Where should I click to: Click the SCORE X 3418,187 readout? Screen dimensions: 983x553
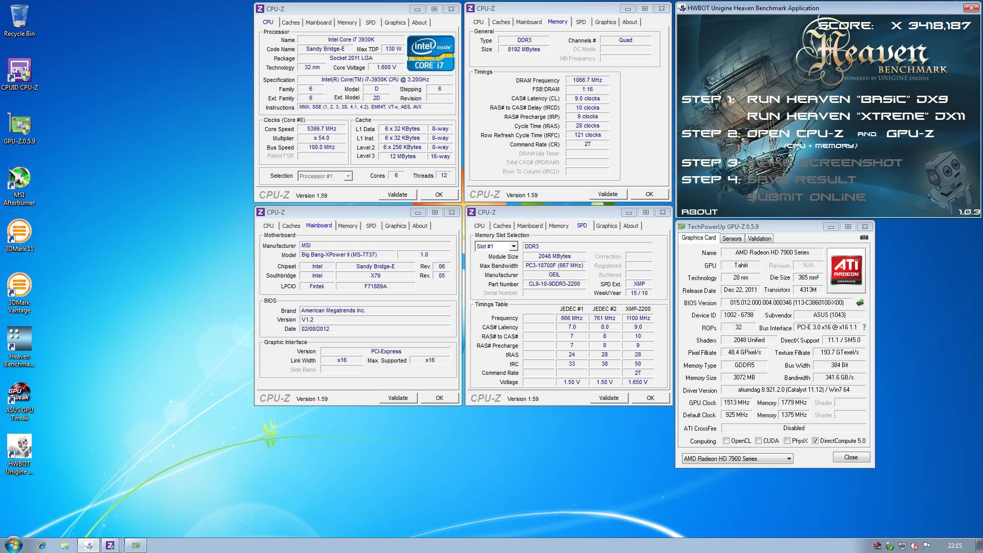(x=894, y=25)
